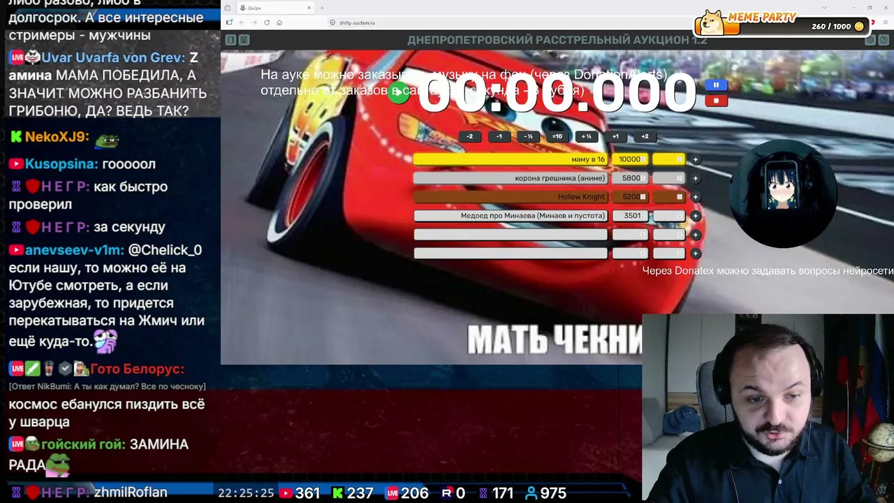Add bid to the 'корона грешника' lot
This screenshot has height=503, width=894.
pyautogui.click(x=696, y=178)
